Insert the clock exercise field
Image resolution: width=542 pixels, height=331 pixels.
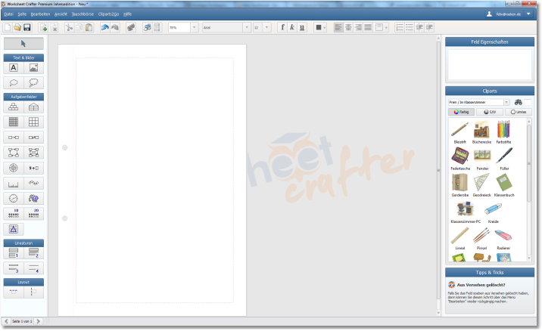pos(14,199)
